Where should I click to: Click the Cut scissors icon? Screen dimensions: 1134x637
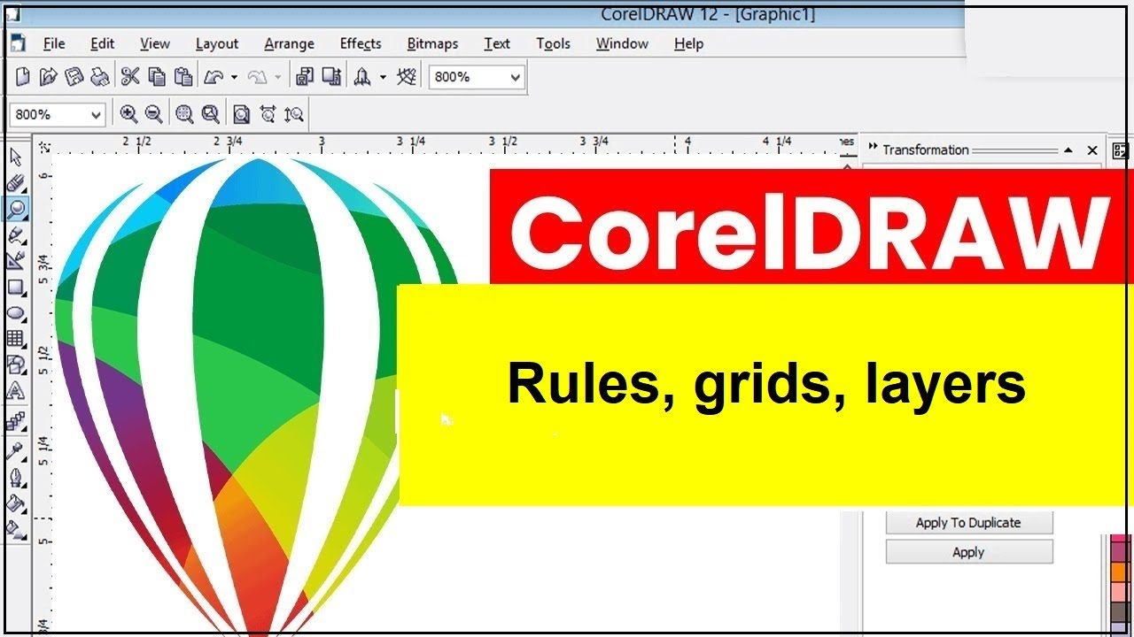click(130, 77)
